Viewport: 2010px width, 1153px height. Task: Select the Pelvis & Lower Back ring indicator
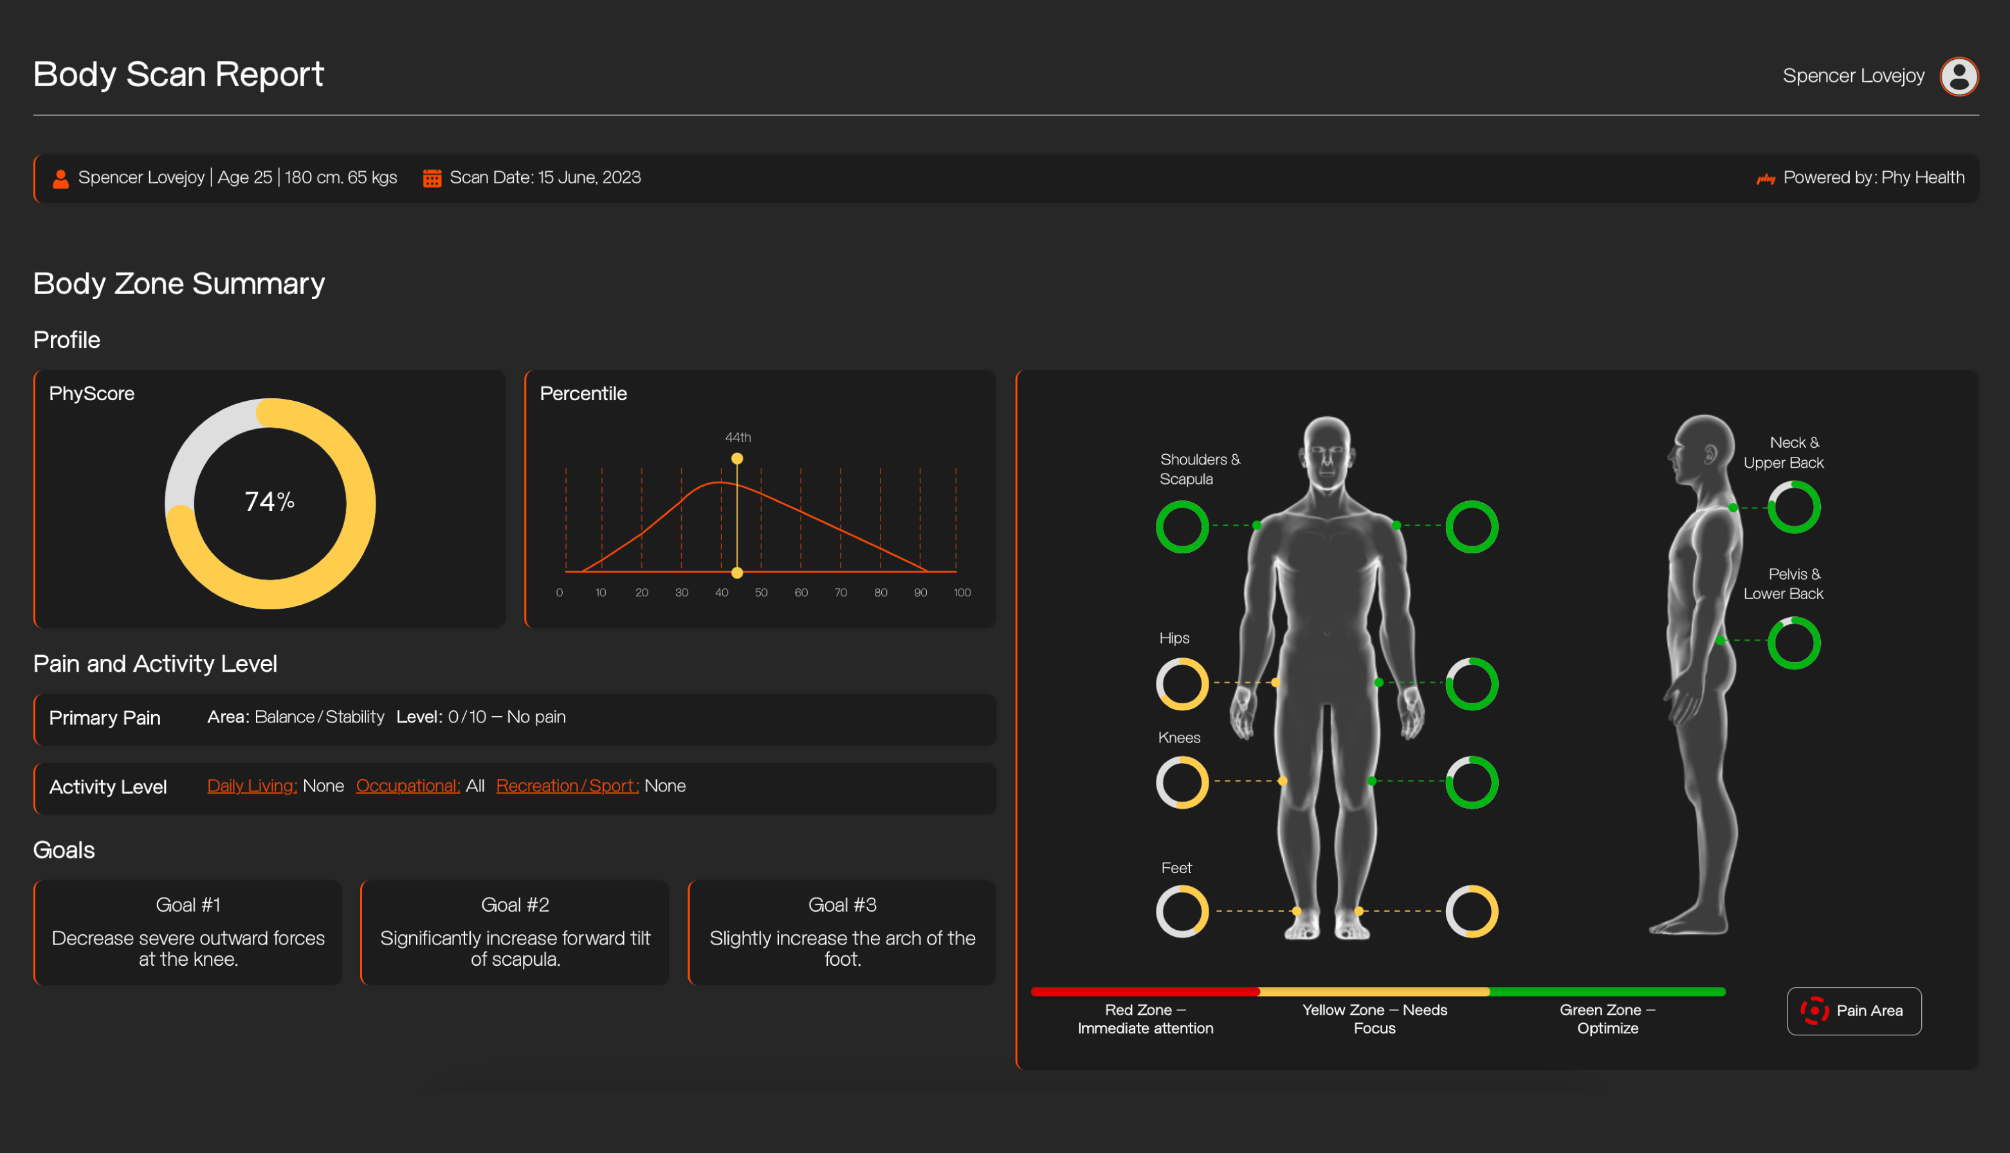tap(1793, 643)
